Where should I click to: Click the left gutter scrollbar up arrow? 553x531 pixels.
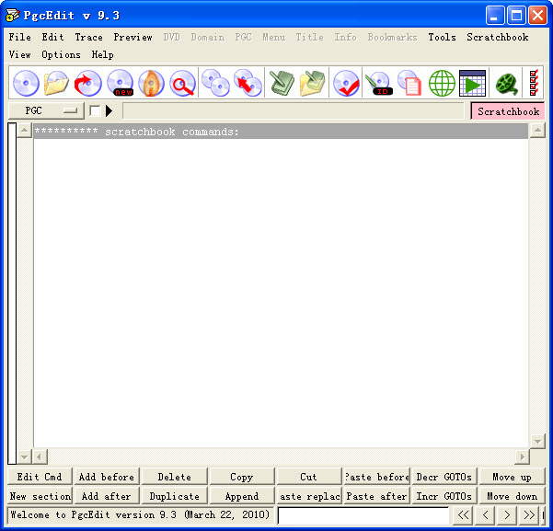point(24,131)
